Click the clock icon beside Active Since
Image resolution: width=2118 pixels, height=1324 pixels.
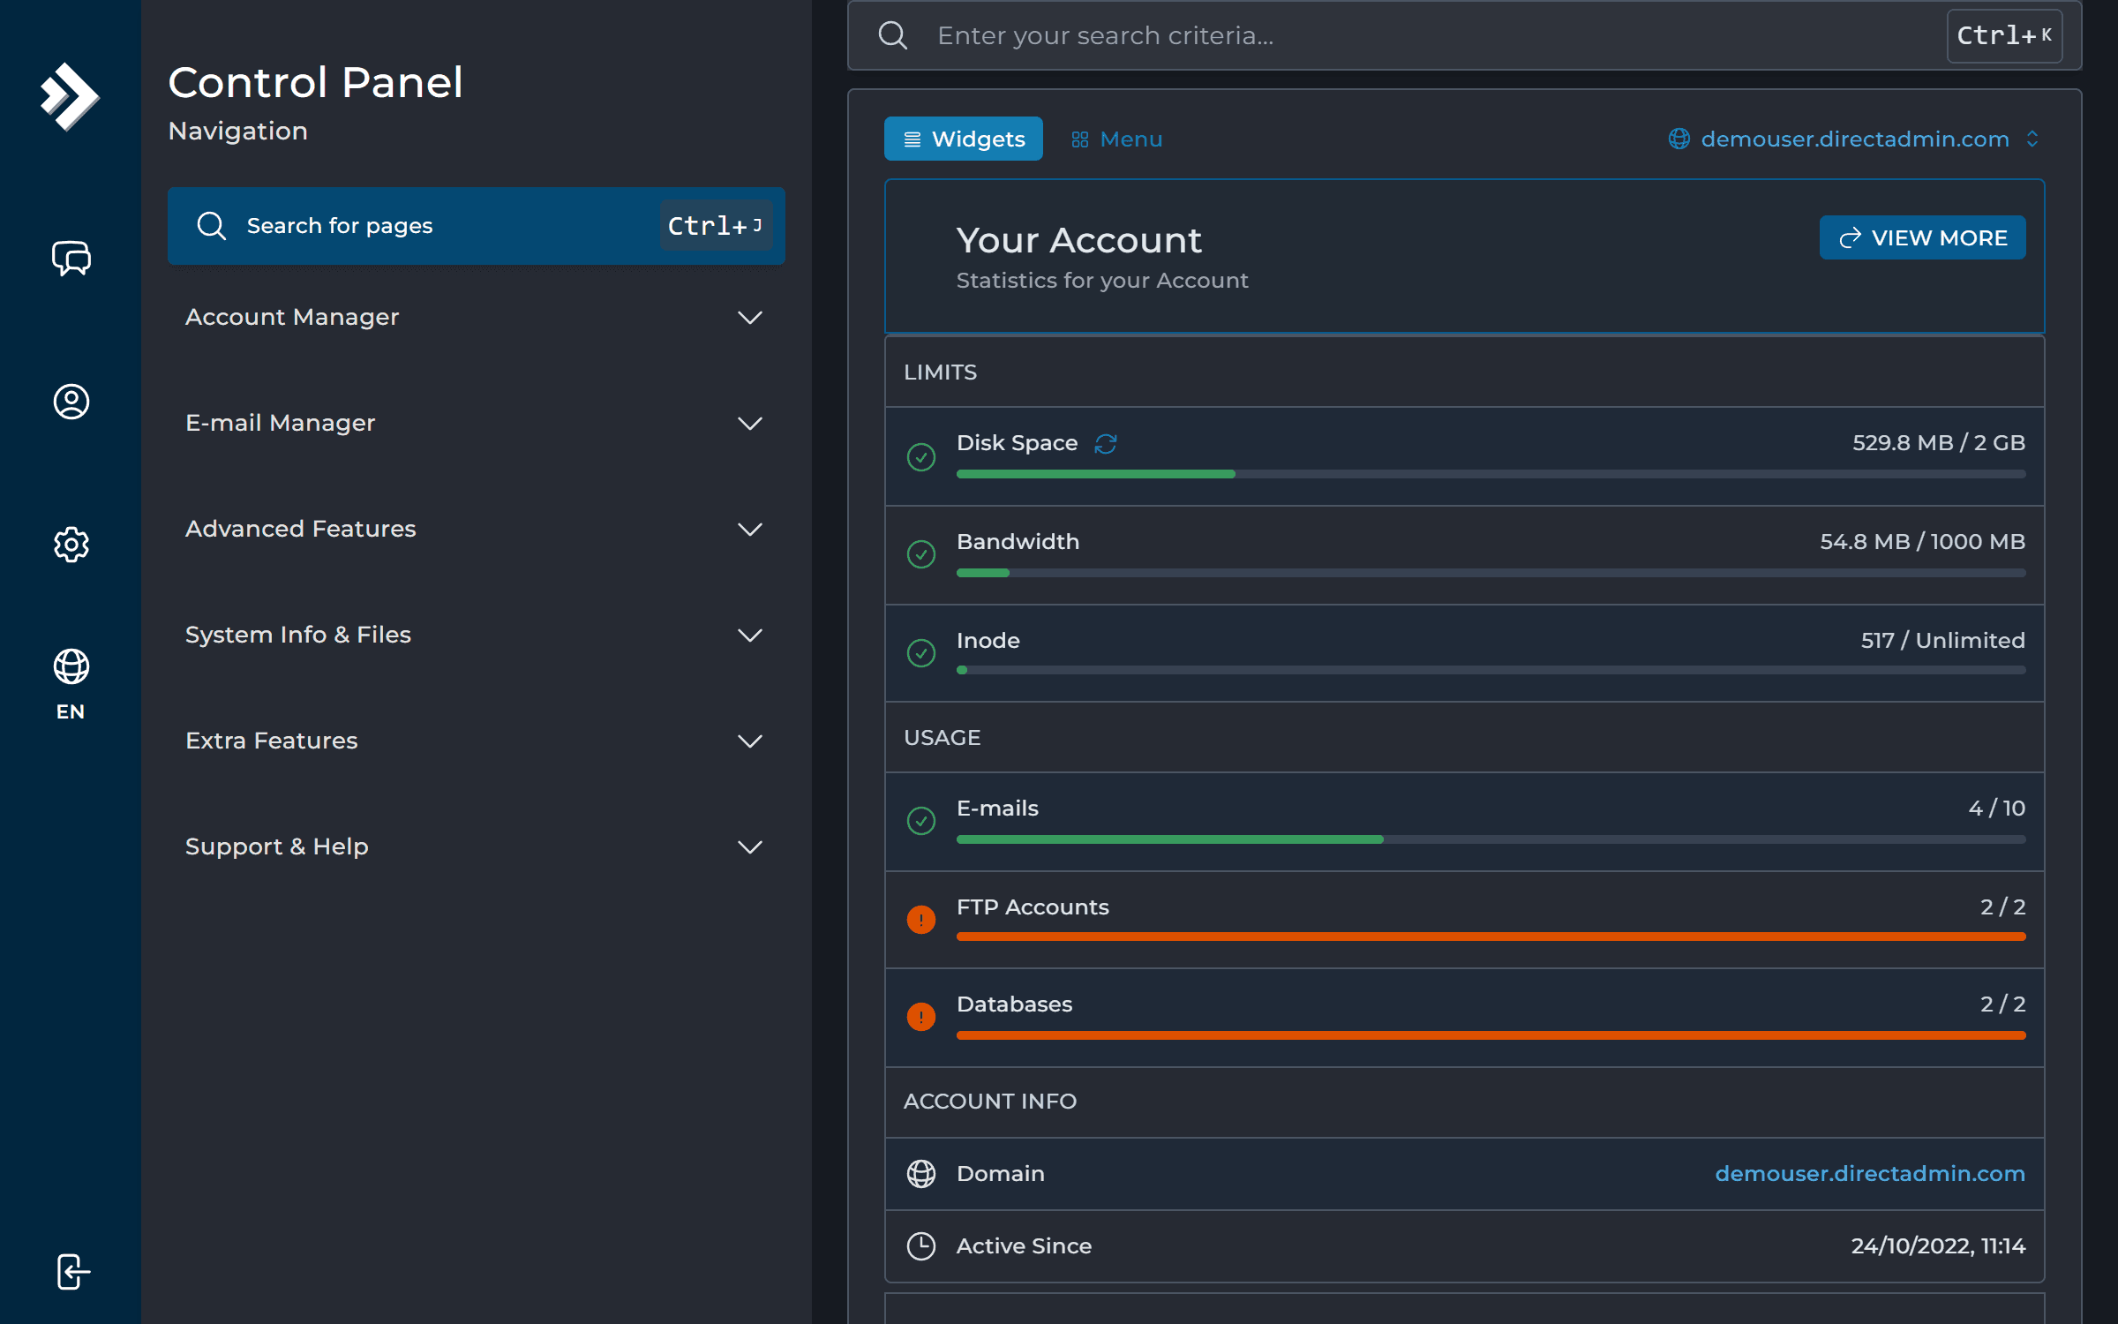click(921, 1246)
